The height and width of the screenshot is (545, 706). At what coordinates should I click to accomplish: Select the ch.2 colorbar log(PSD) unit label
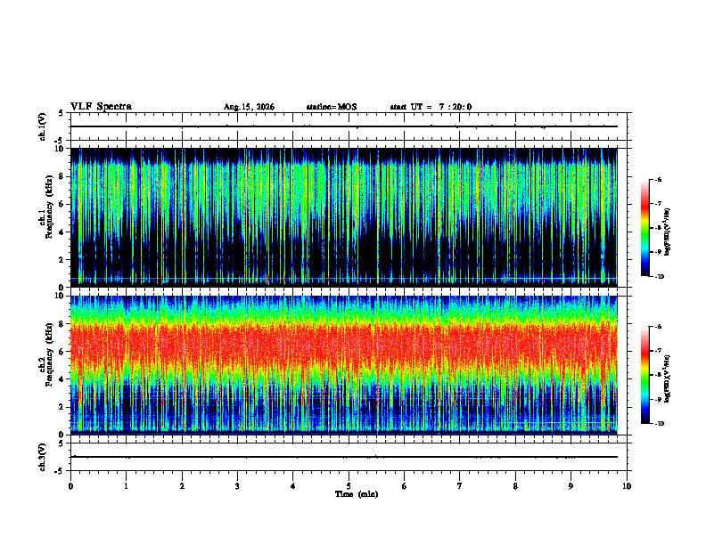[x=668, y=378]
